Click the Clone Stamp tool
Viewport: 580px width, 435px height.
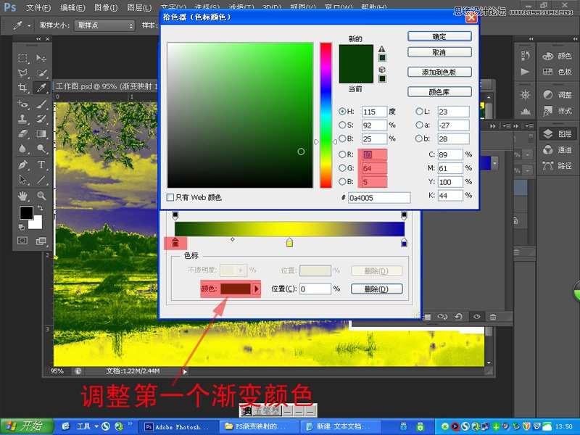[x=22, y=118]
